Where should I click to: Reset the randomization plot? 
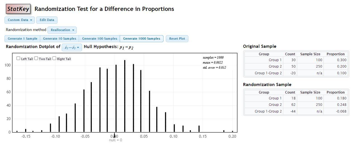(x=177, y=39)
